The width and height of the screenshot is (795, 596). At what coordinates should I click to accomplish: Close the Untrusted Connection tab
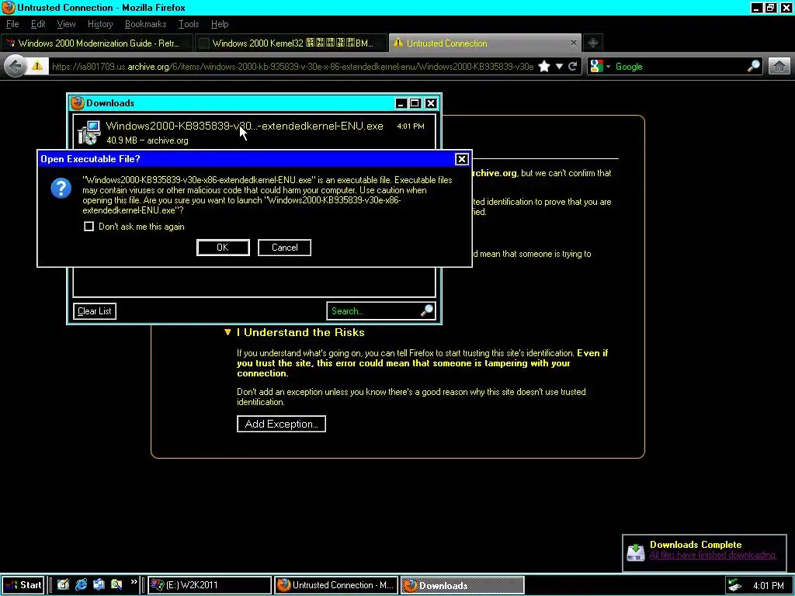click(574, 43)
